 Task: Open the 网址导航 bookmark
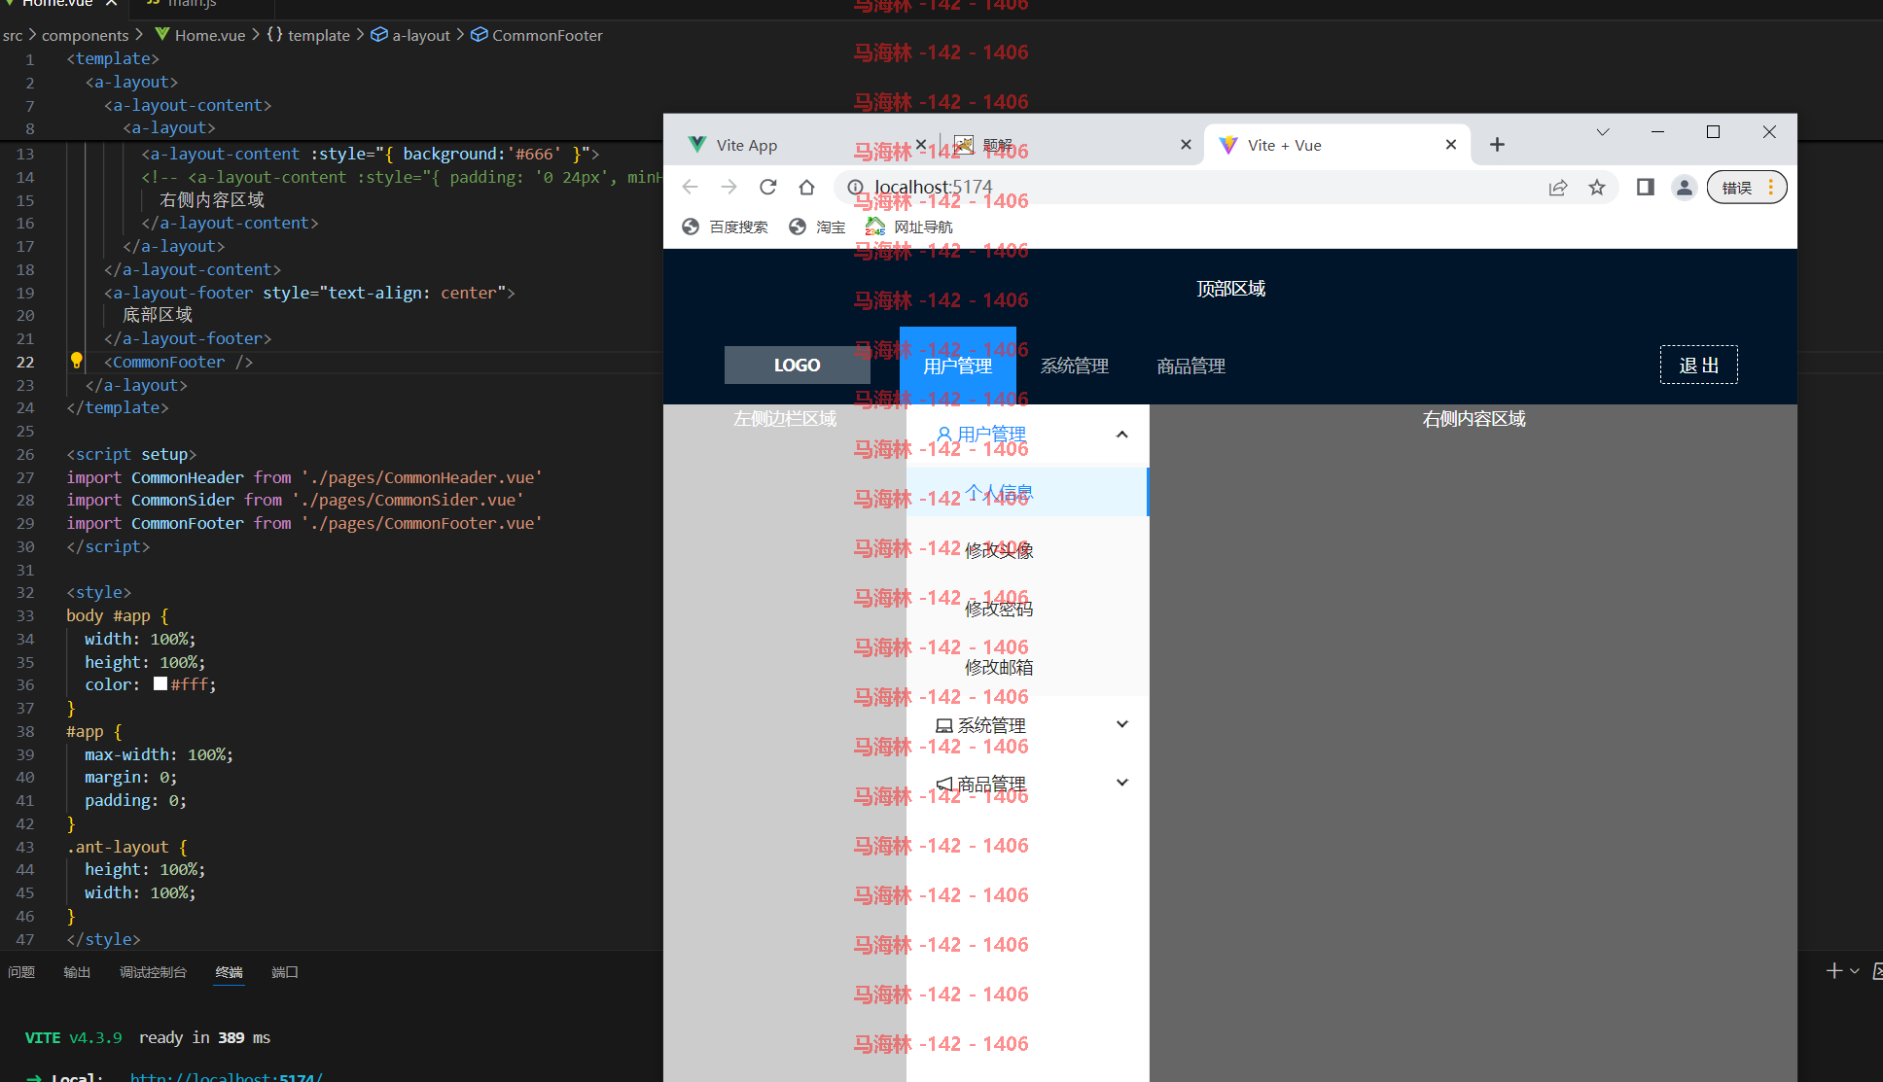[909, 227]
